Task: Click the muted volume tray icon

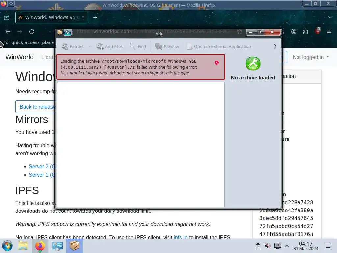Action: click(268, 246)
